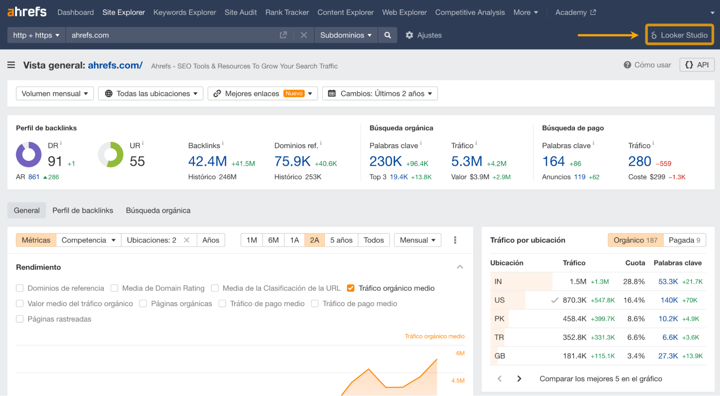Viewport: 720px width, 396px height.
Task: Open the external link icon beside search bar
Action: click(x=283, y=35)
